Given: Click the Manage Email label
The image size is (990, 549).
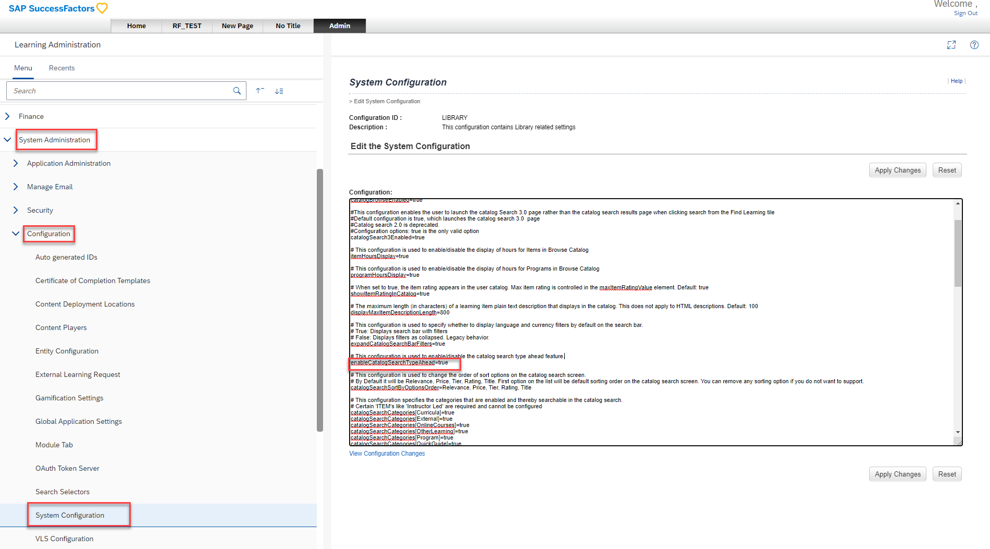Looking at the screenshot, I should tap(50, 187).
